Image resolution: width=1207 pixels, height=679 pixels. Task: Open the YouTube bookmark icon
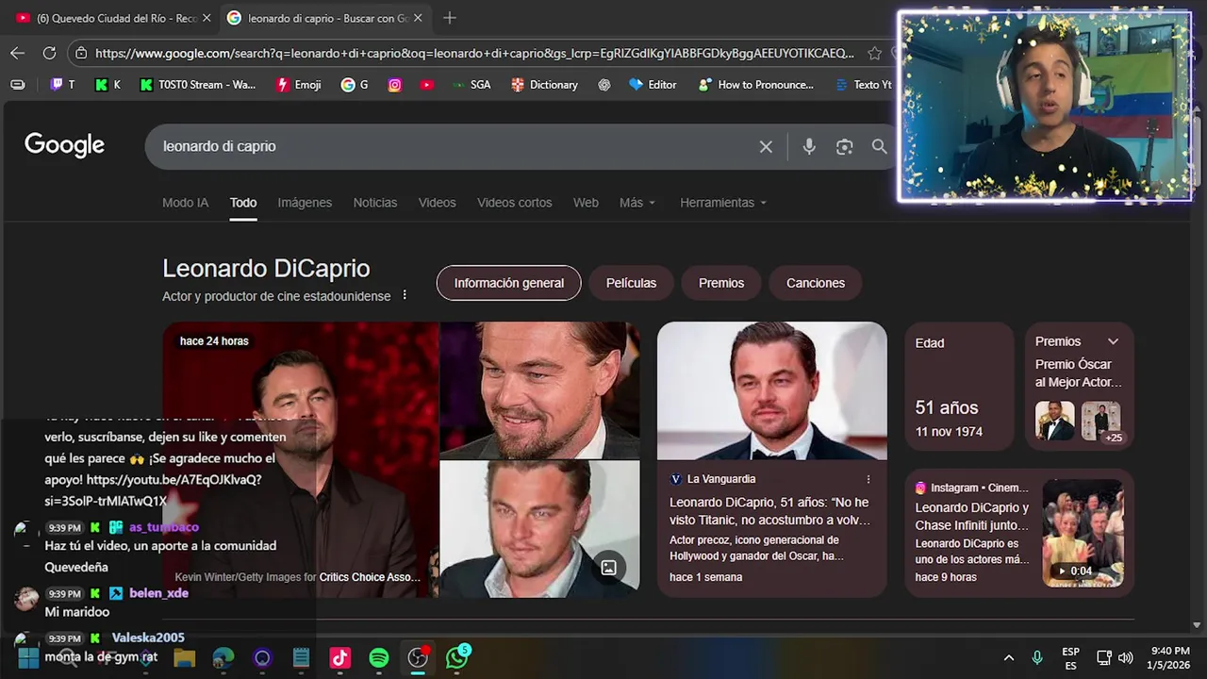[x=427, y=84]
